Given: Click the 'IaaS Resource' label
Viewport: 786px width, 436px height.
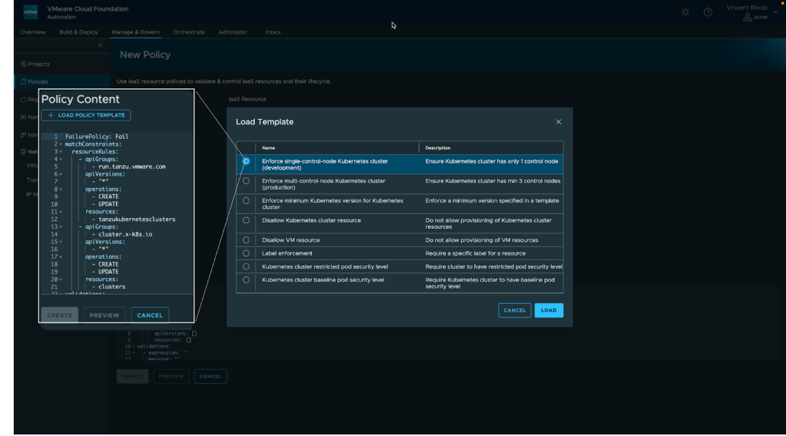Looking at the screenshot, I should pyautogui.click(x=247, y=99).
